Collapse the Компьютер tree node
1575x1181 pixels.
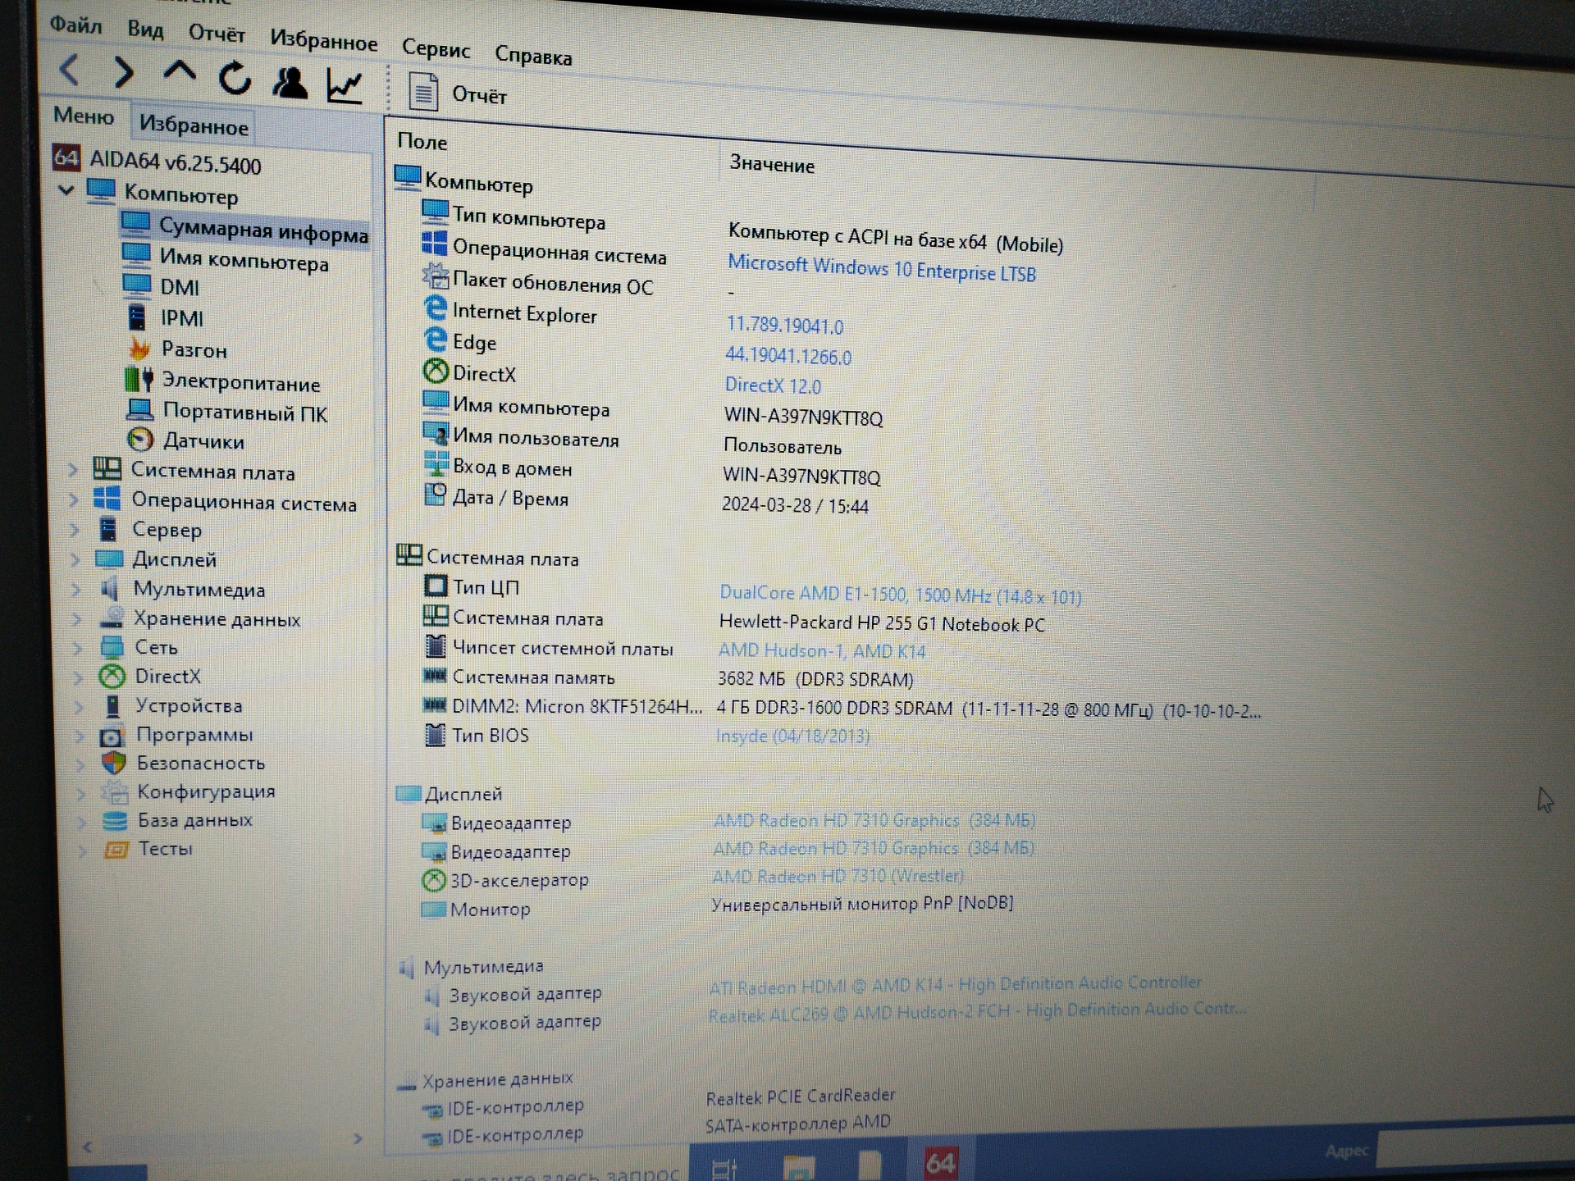coord(66,190)
